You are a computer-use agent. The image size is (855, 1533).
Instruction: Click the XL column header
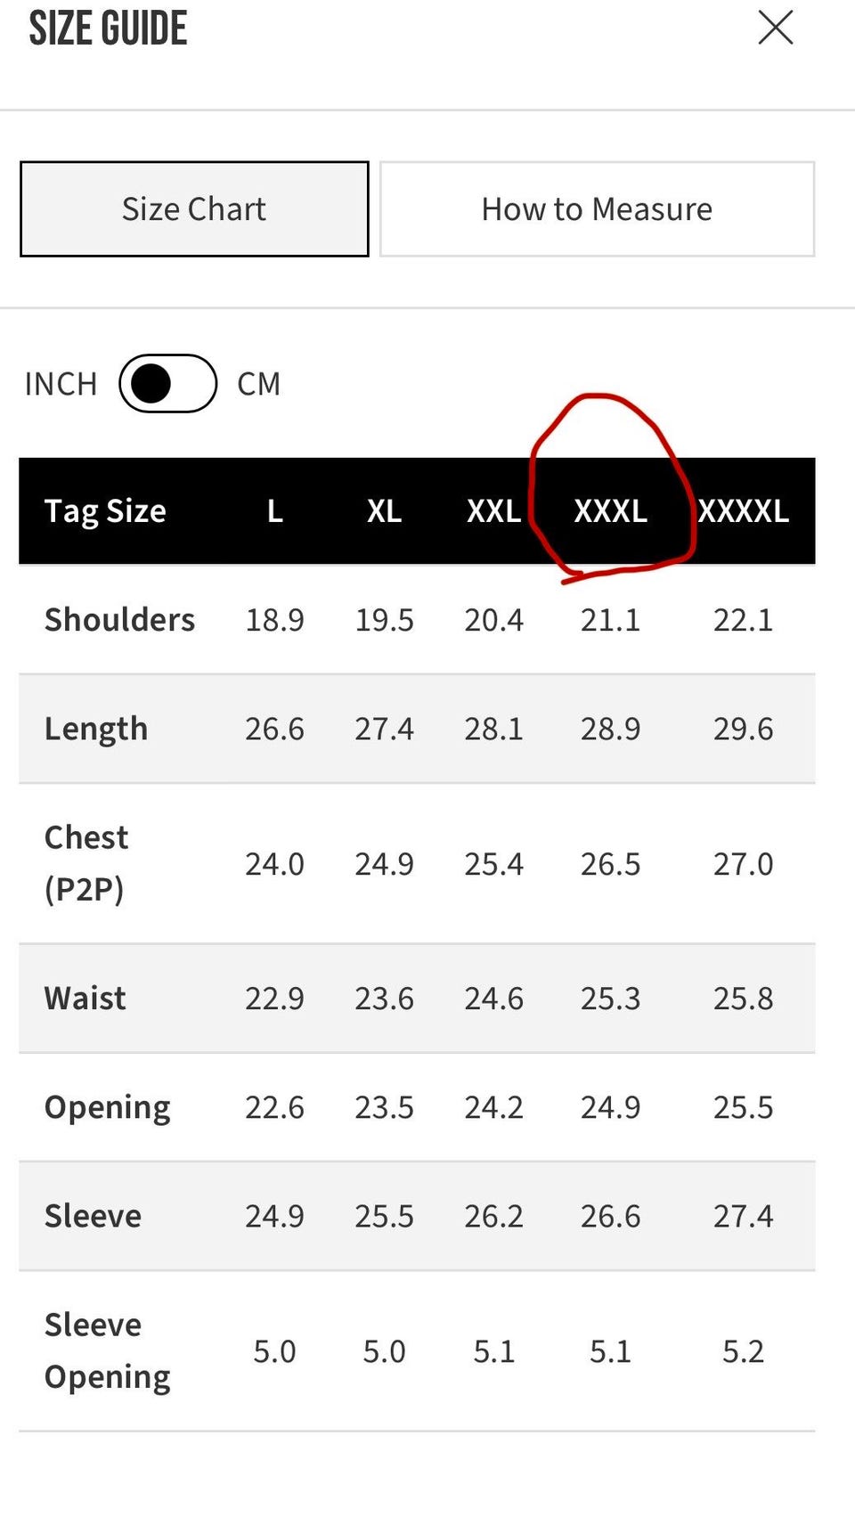click(x=384, y=511)
